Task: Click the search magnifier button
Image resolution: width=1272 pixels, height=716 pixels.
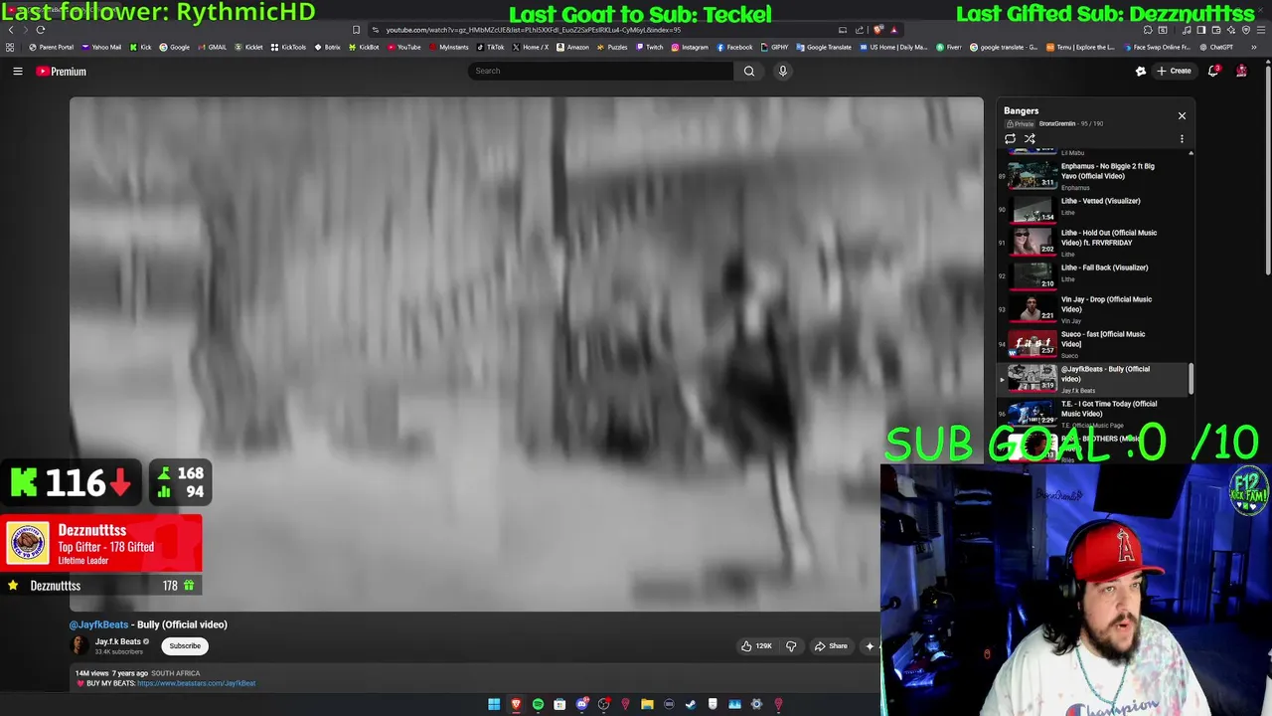Action: tap(749, 71)
